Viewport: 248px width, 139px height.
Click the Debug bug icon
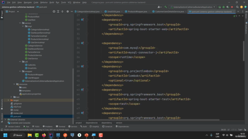pos(224,7)
